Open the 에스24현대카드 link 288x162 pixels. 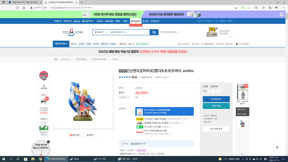click(142, 44)
